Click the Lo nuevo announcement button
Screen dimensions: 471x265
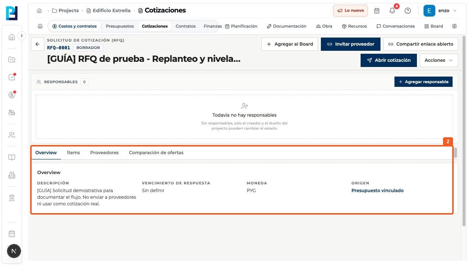click(x=351, y=11)
